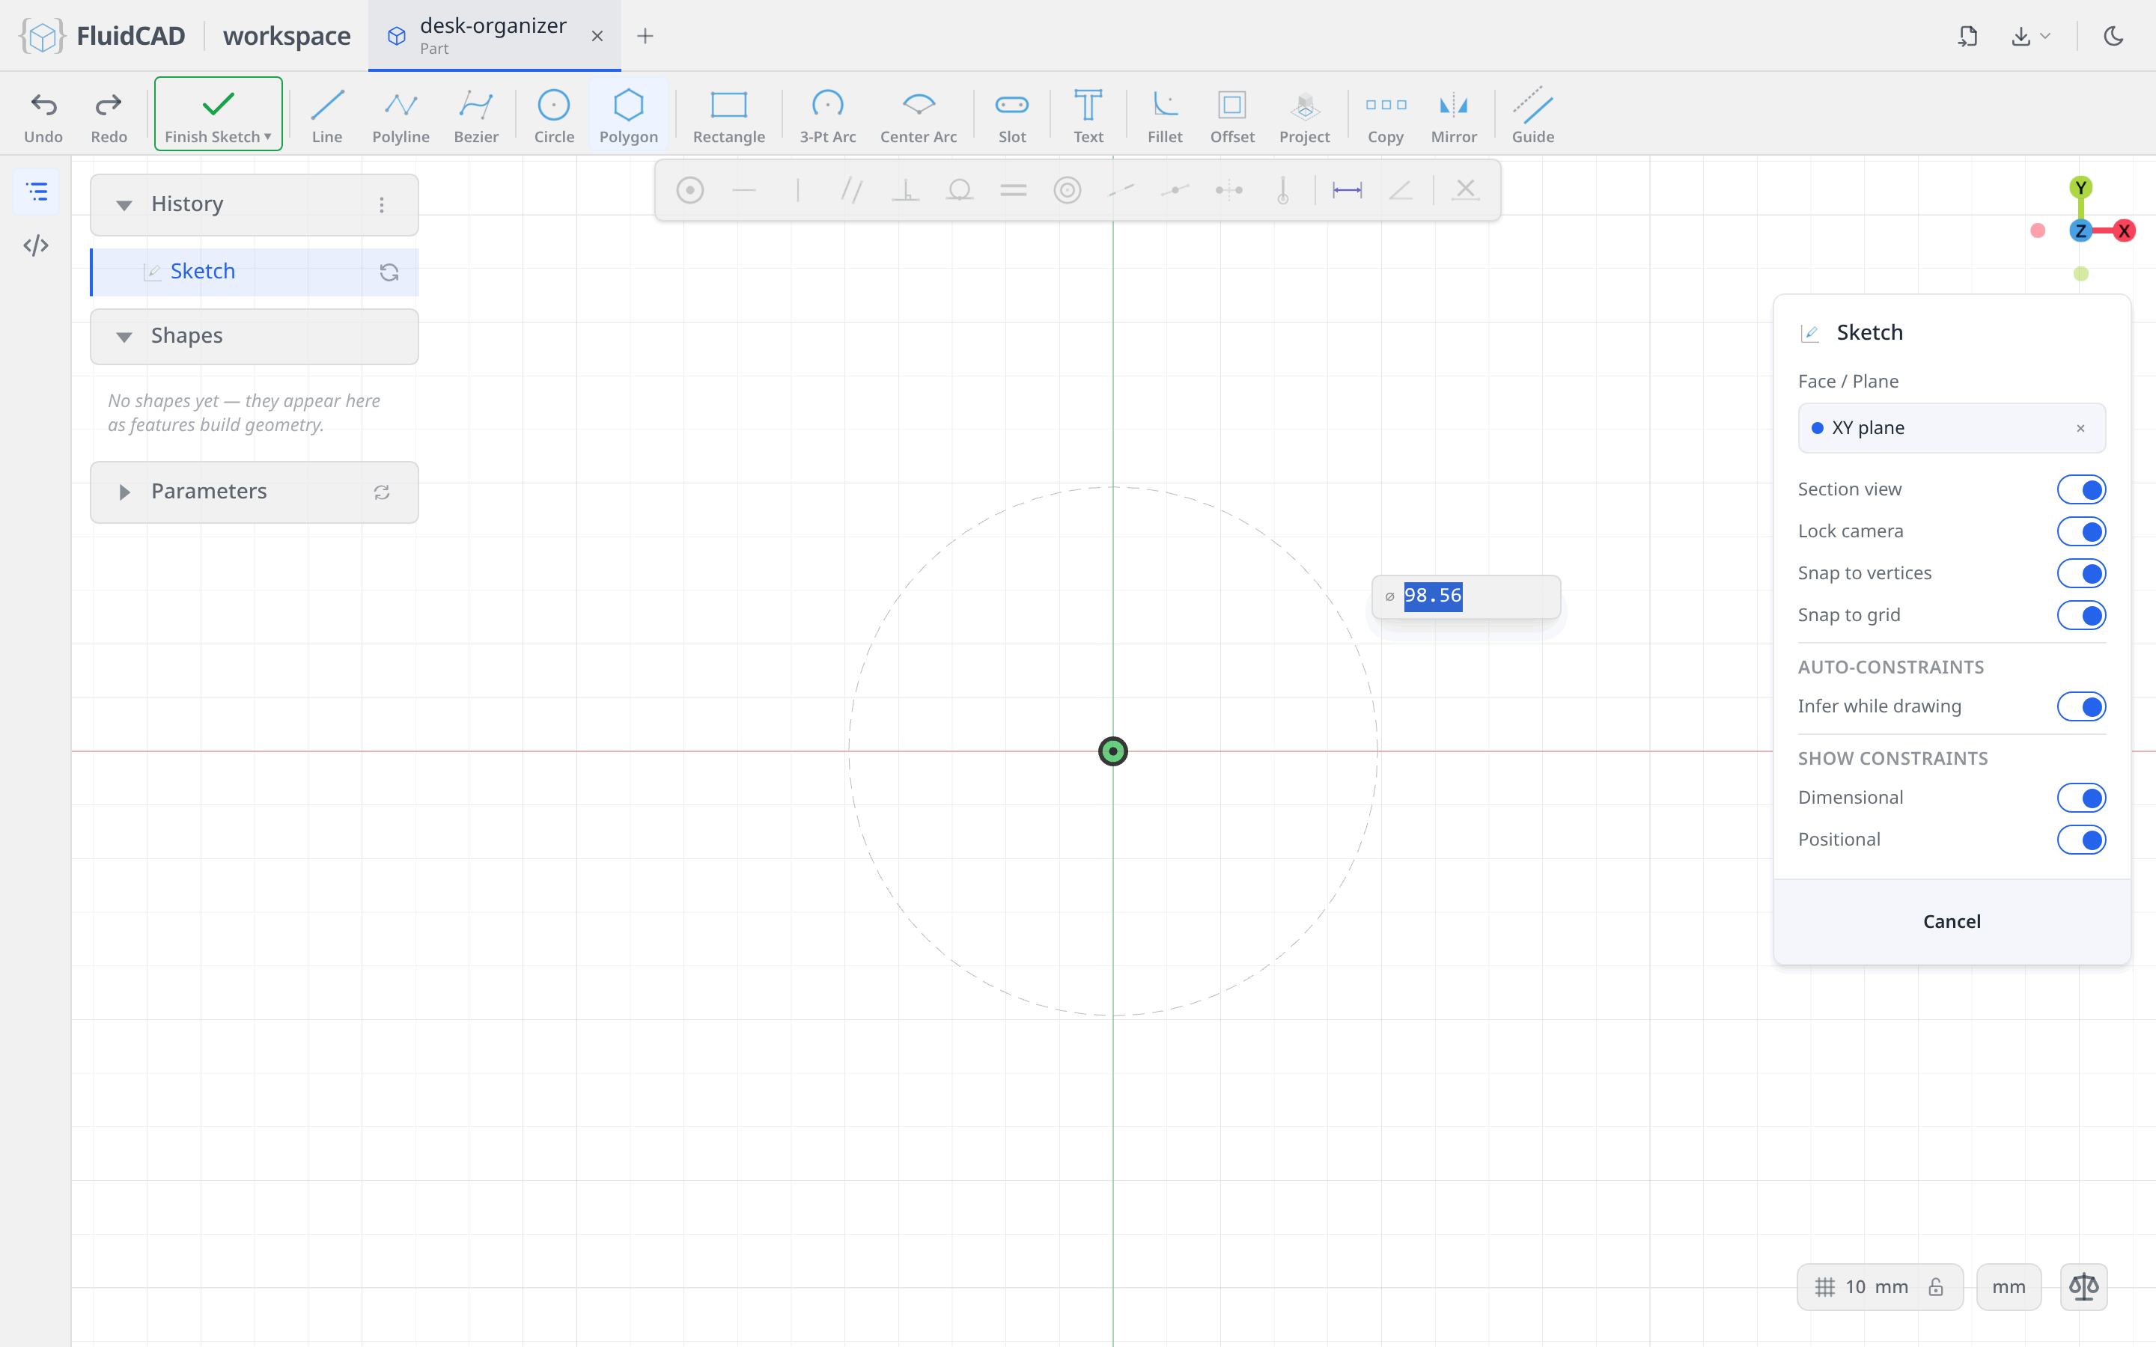Select the Bezier curve tool

pos(476,116)
